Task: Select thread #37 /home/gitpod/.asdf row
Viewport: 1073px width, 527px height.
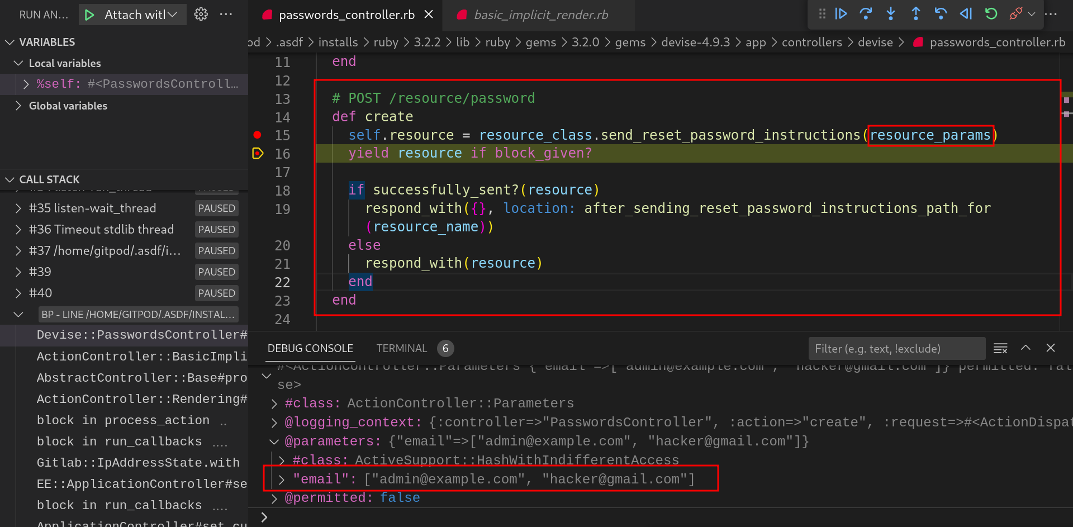Action: [124, 250]
